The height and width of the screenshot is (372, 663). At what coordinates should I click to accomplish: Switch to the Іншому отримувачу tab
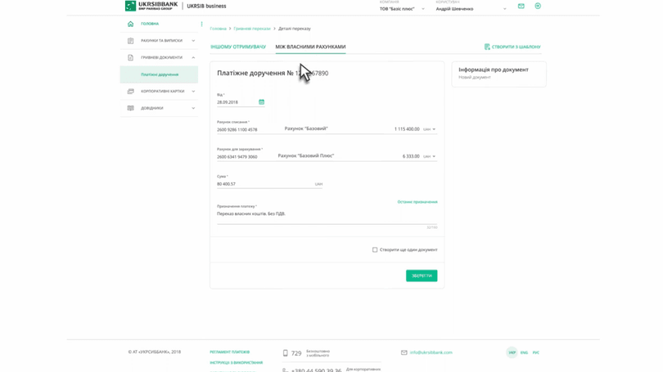238,47
